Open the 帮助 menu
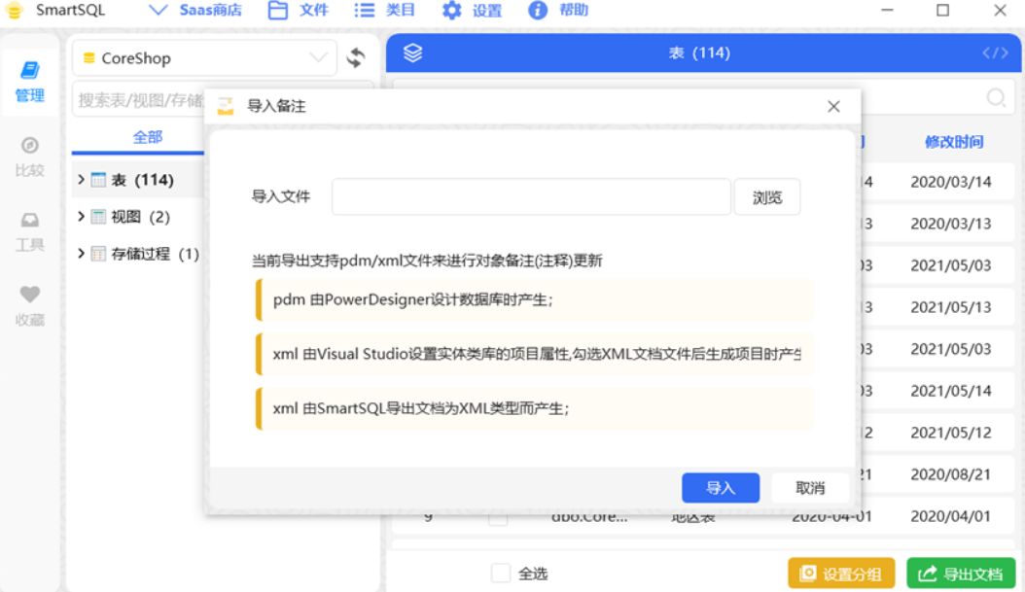1025x592 pixels. (x=557, y=11)
